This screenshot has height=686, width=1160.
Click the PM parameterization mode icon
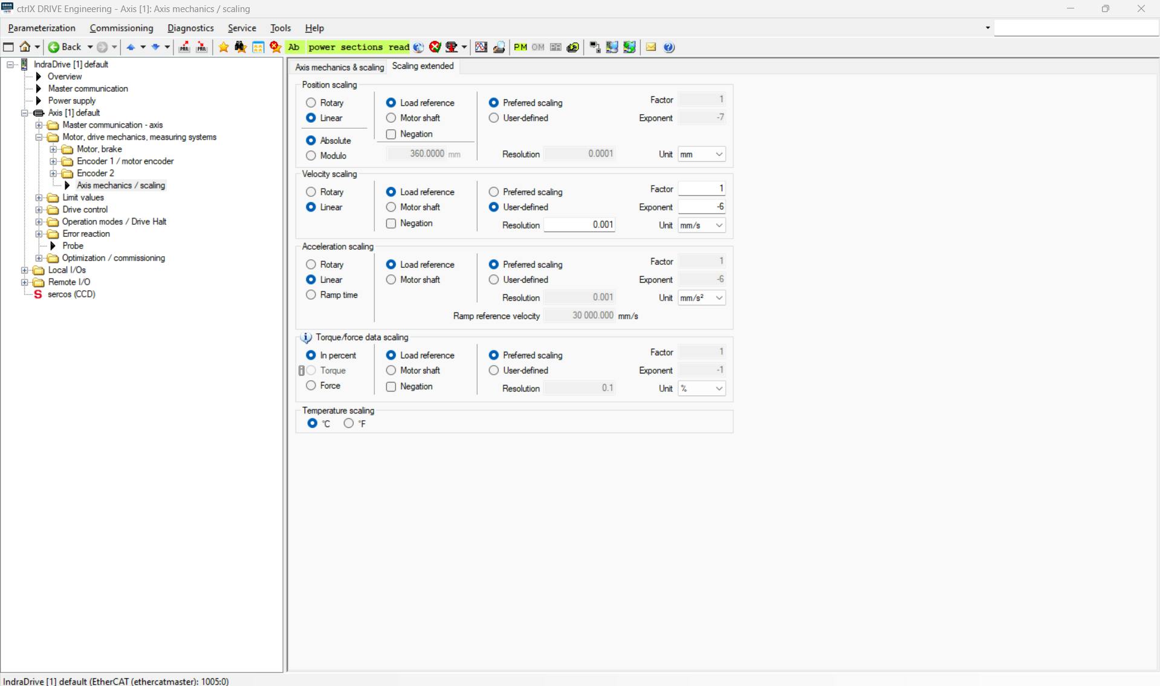point(520,47)
